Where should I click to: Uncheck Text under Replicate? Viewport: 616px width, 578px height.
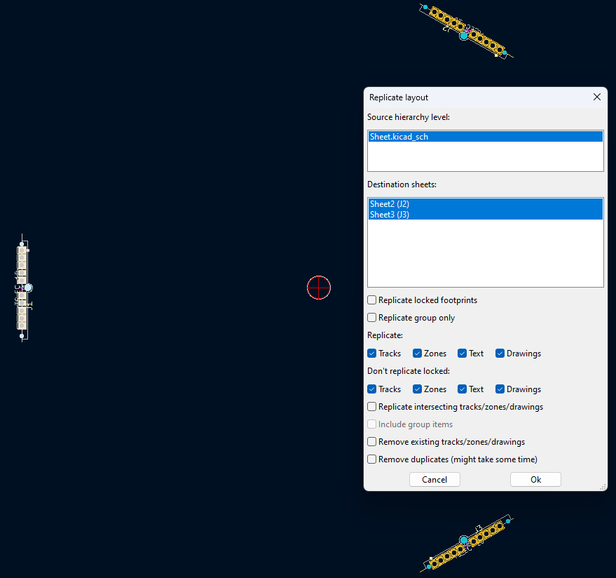461,353
